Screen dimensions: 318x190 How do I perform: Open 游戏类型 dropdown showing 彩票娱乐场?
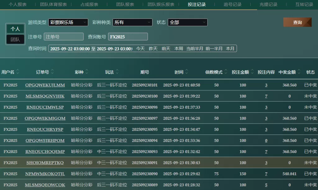pos(68,22)
